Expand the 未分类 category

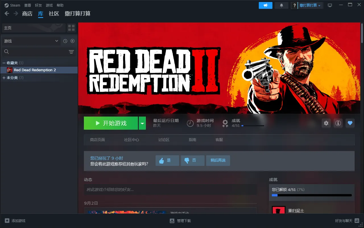tap(4, 78)
